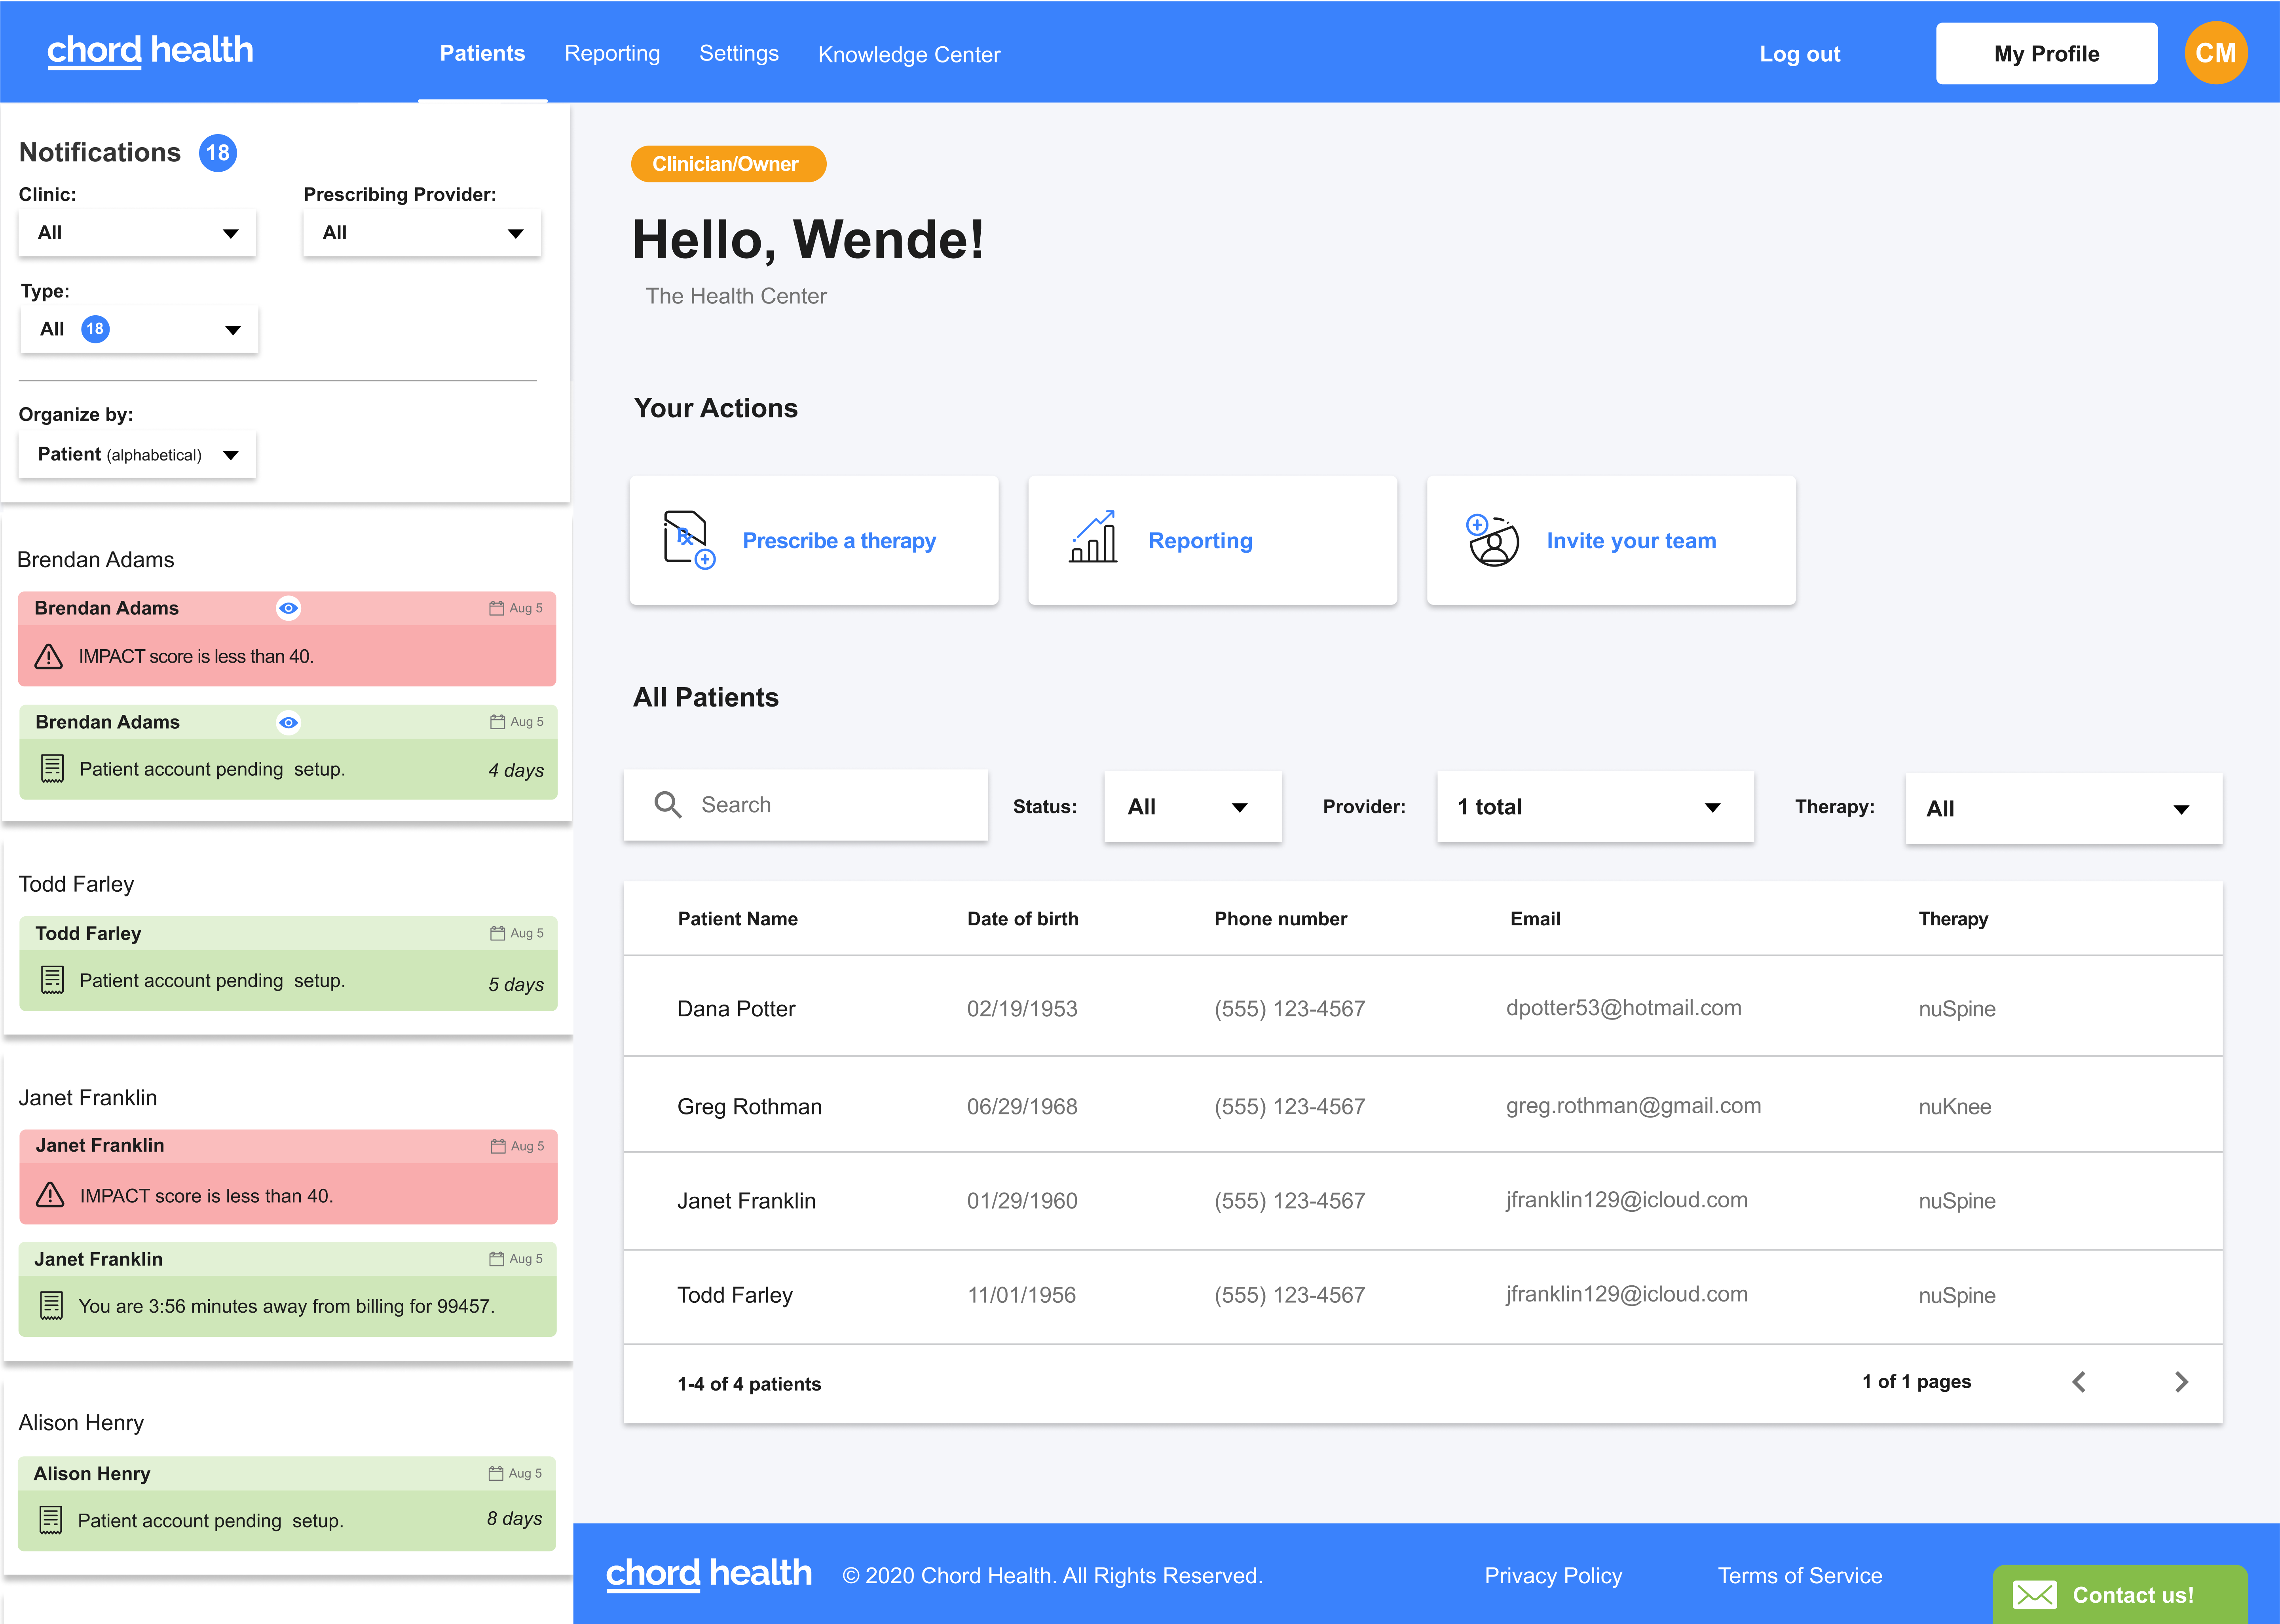Viewport: 2280px width, 1624px height.
Task: Click calendar icon on Brendan Adams IMPACT alert
Action: (x=496, y=608)
